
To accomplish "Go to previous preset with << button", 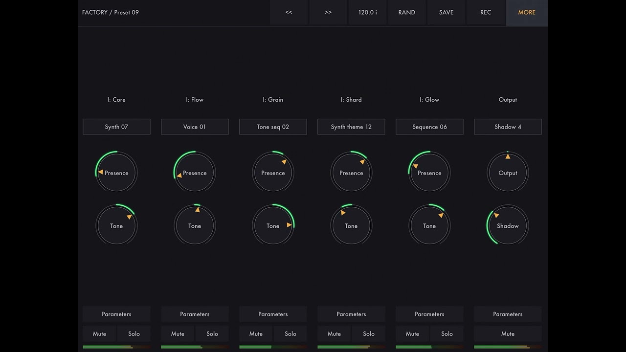I will click(x=289, y=12).
